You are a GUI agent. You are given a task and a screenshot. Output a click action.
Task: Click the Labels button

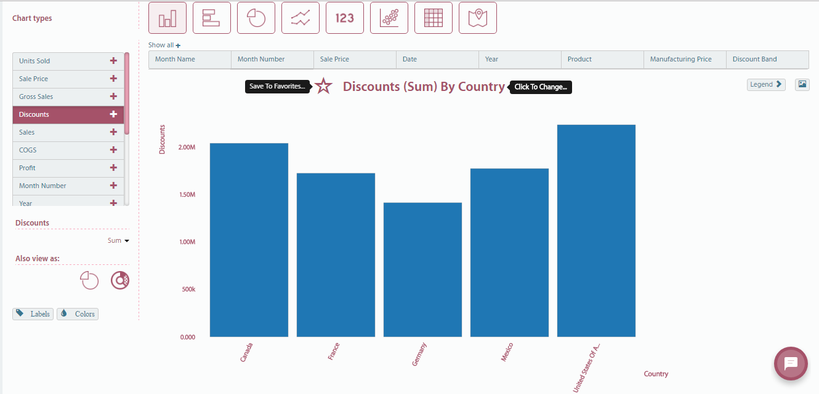pyautogui.click(x=33, y=313)
